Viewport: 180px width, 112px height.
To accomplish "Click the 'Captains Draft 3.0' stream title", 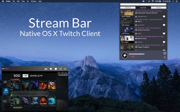I will coord(149,20).
